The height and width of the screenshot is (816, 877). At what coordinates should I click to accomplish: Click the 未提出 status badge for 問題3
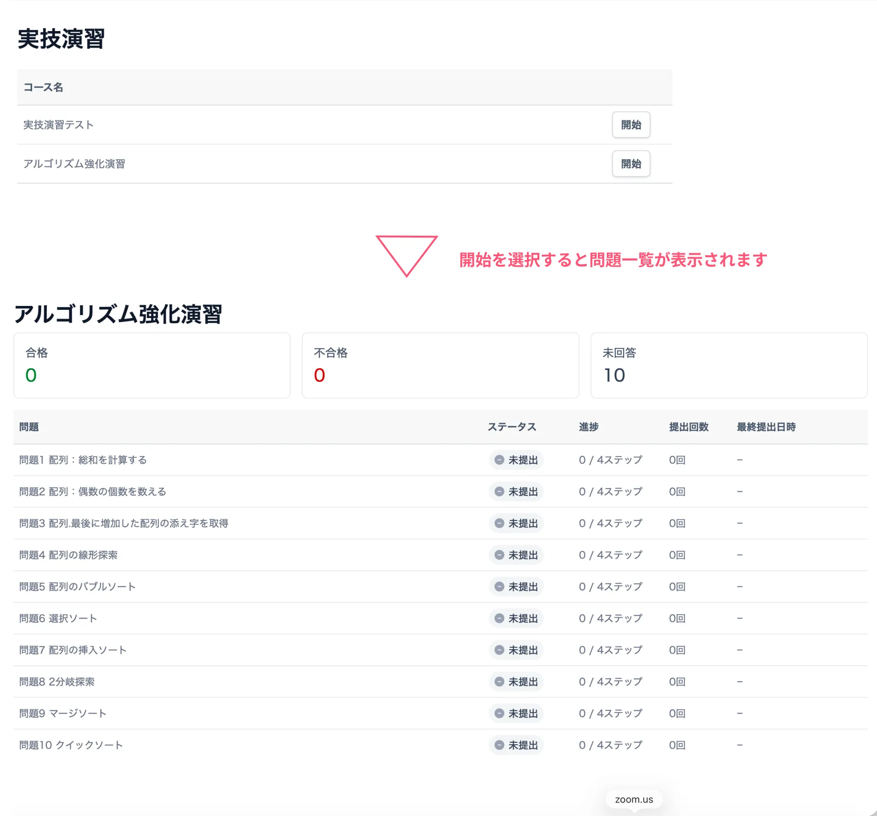tap(516, 523)
